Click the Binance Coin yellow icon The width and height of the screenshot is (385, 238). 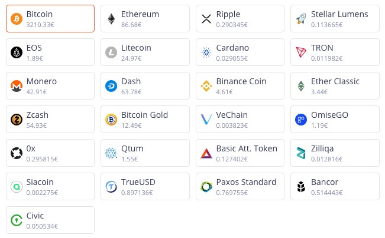point(206,86)
